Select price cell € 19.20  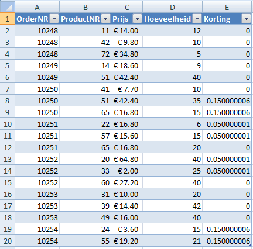coord(127,241)
